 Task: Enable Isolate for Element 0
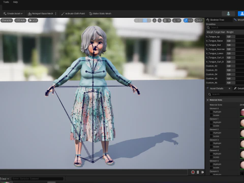[211, 115]
